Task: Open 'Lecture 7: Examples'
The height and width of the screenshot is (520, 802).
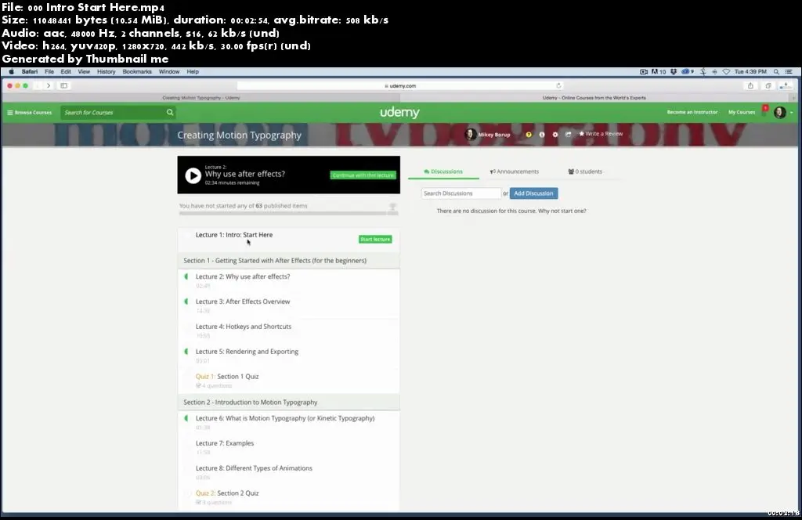Action: (x=225, y=443)
